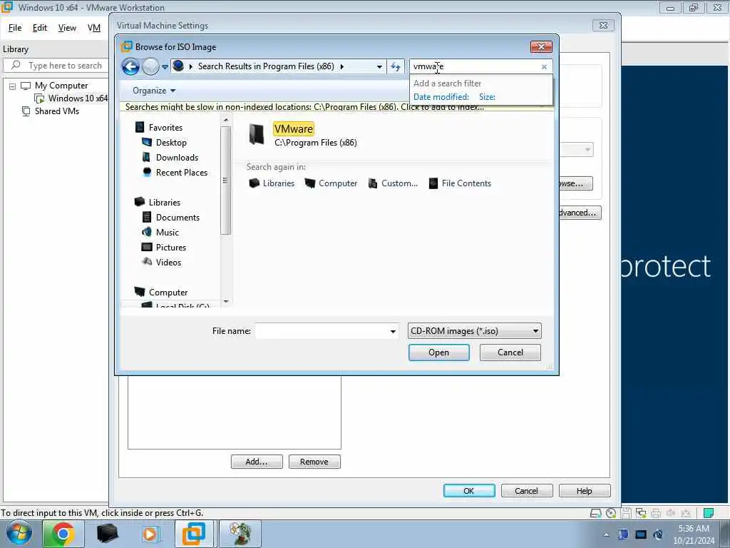Click the non-indexed locations info bar

pos(337,107)
